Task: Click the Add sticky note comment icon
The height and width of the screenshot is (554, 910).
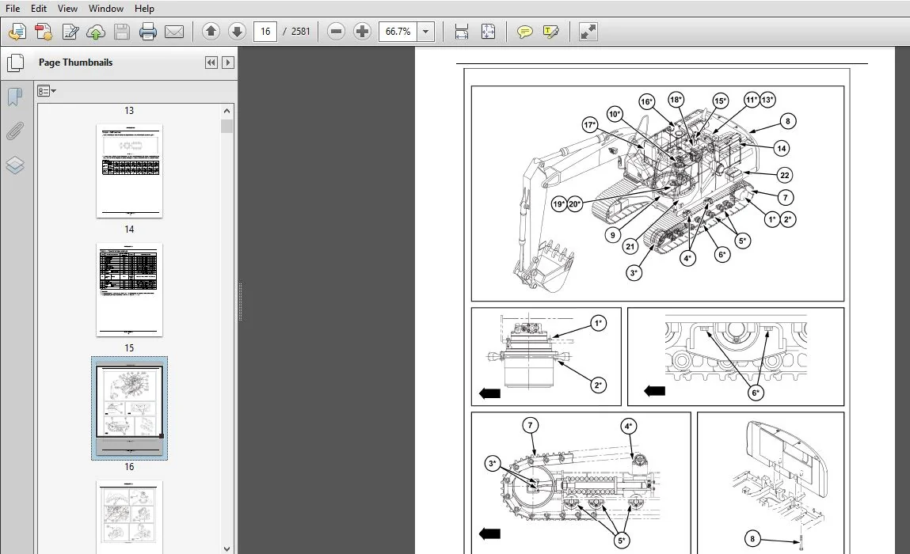Action: [x=524, y=32]
